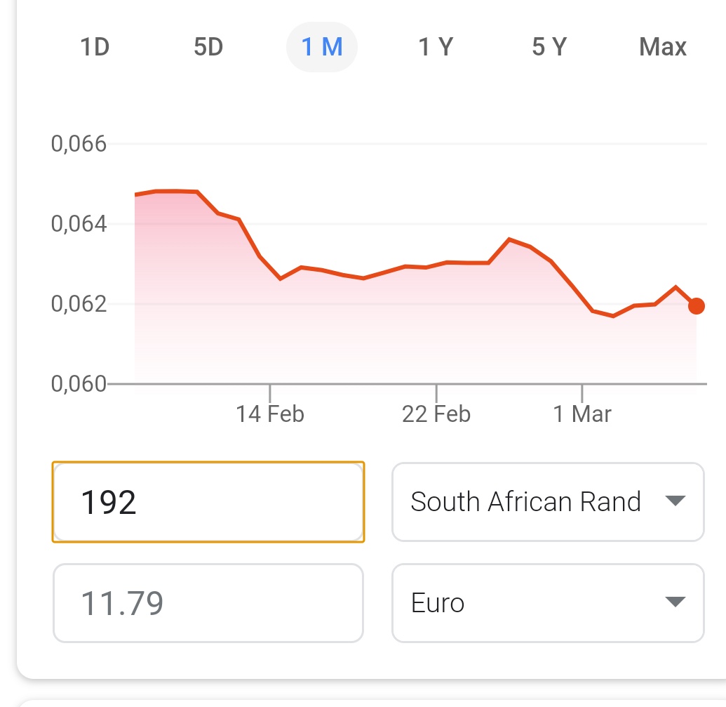The height and width of the screenshot is (707, 726).
Task: Open the Euro currency dropdown arrow
Action: point(675,602)
